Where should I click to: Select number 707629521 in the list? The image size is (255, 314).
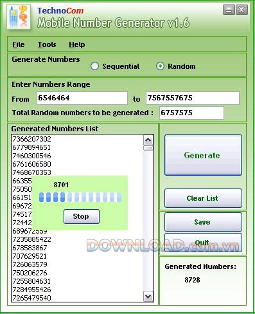point(30,256)
